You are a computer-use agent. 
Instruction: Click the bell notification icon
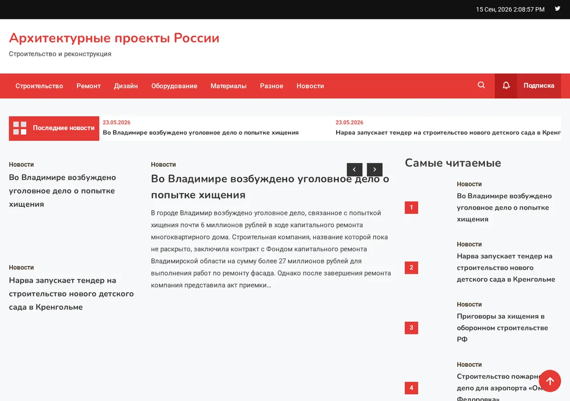pos(506,86)
